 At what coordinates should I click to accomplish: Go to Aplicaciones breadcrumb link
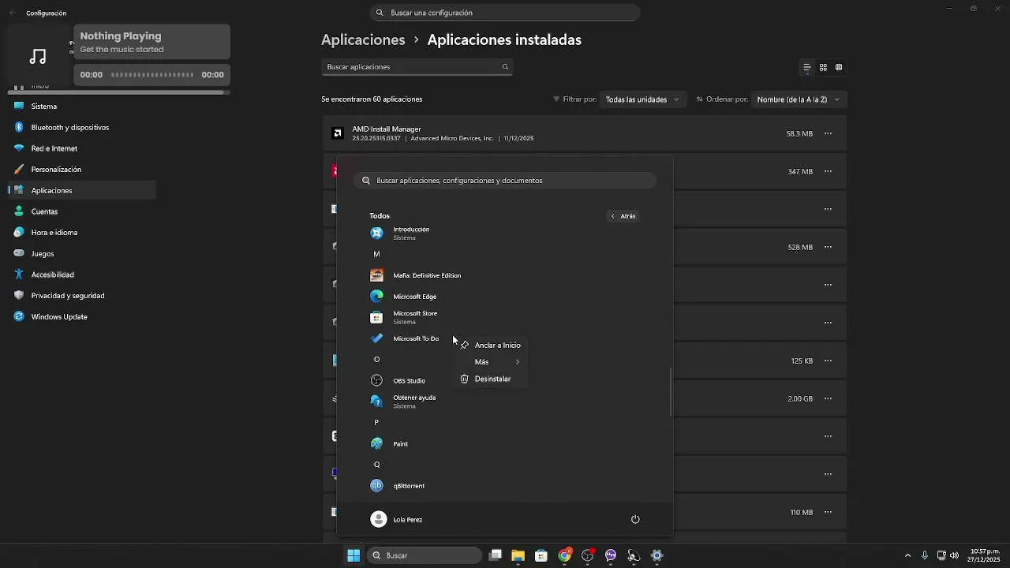(x=363, y=39)
